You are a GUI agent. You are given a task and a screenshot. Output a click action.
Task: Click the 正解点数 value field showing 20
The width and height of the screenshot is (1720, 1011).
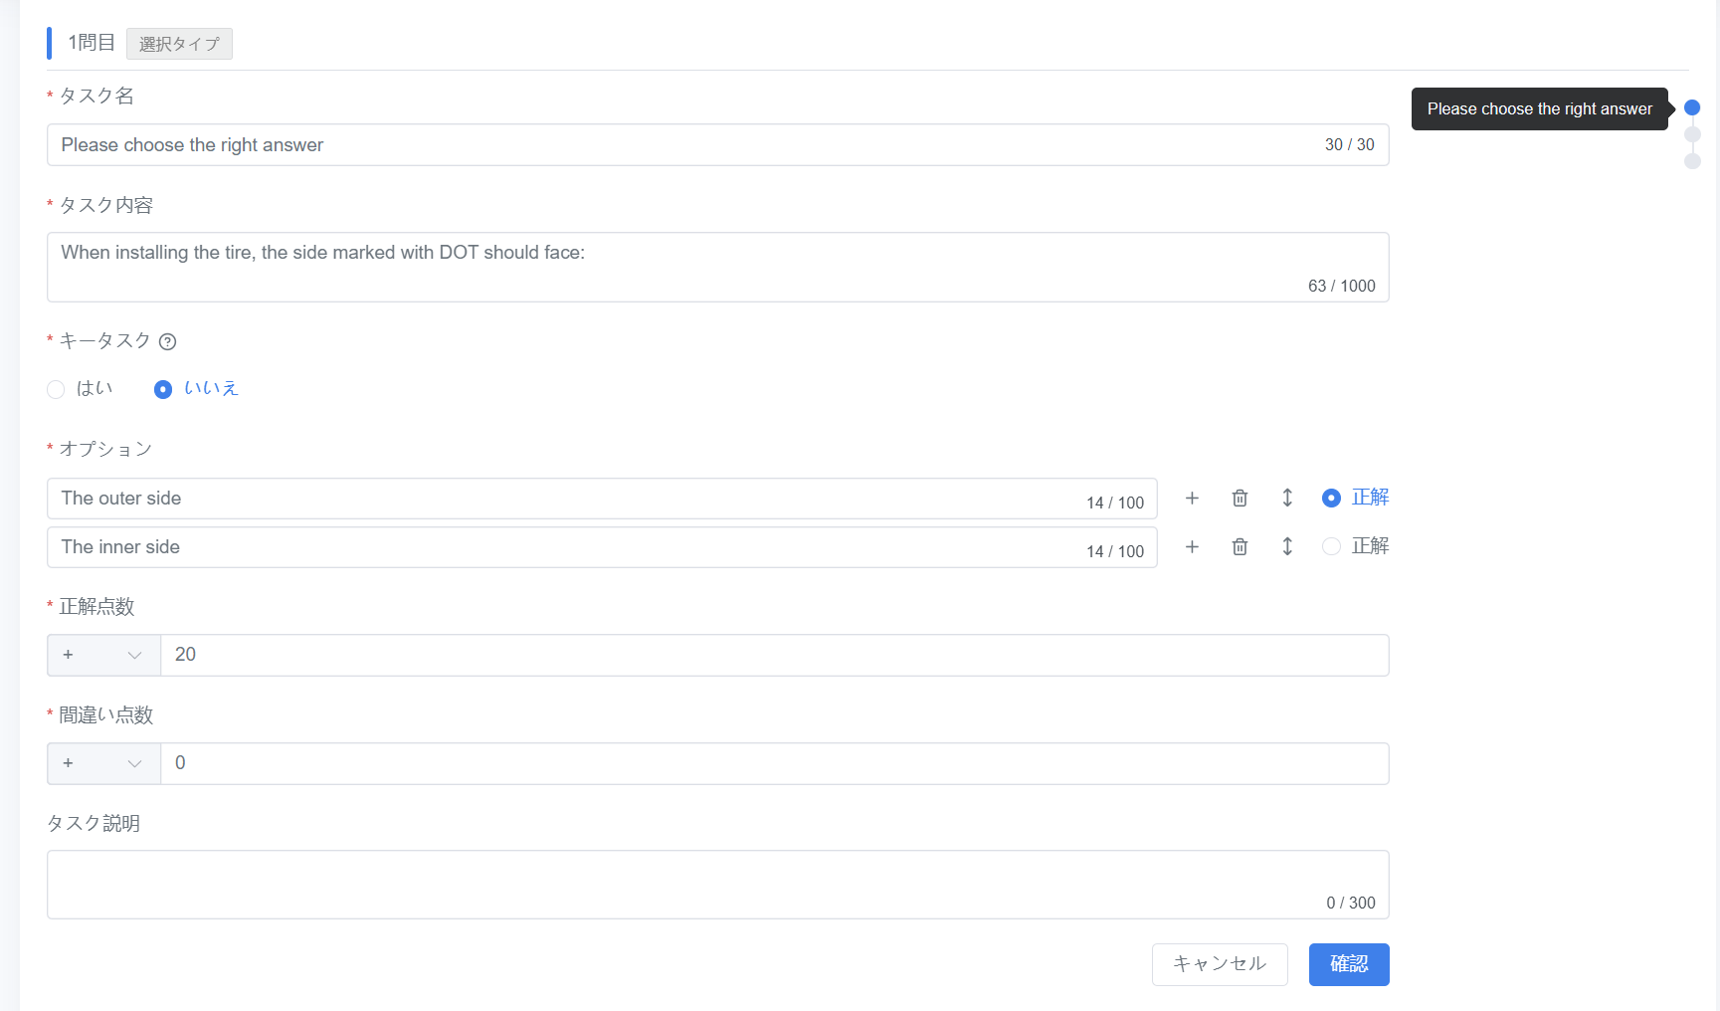774,655
